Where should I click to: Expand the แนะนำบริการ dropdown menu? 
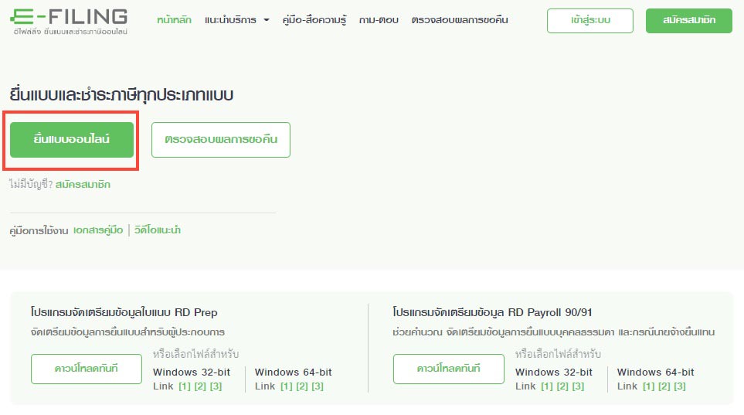click(237, 20)
